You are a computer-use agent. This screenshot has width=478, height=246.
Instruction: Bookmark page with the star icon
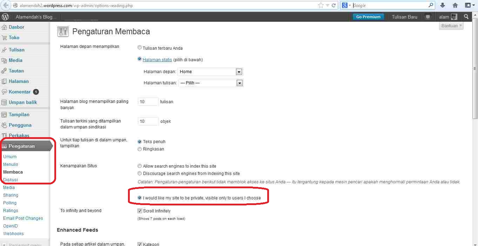pyautogui.click(x=321, y=5)
